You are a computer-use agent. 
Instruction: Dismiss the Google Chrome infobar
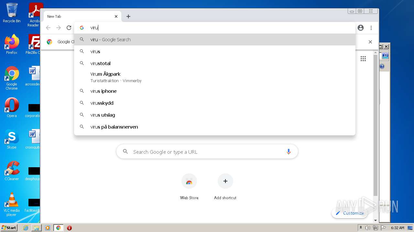coord(370,42)
